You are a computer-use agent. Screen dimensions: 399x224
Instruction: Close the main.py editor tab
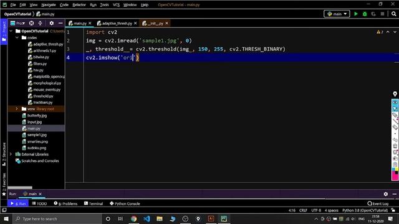(x=90, y=24)
